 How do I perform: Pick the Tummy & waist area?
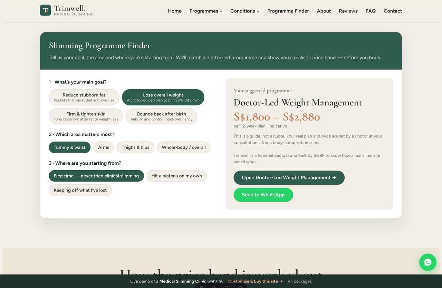(x=69, y=147)
